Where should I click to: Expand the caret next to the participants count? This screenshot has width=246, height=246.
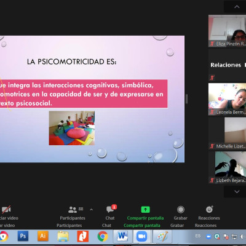tap(92, 210)
